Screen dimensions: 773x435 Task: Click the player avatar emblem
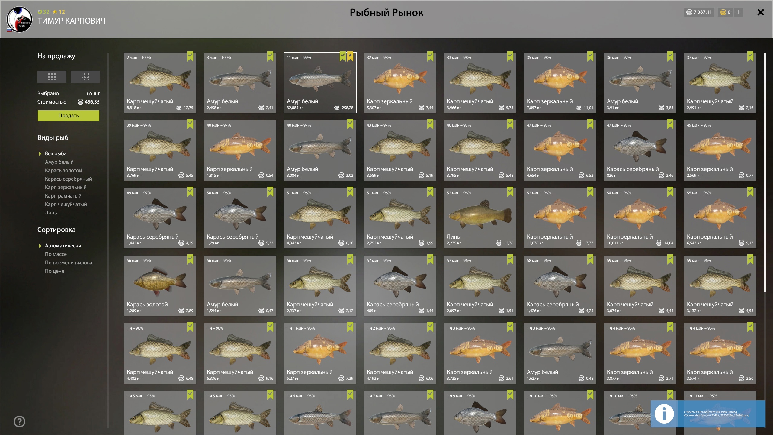(19, 19)
